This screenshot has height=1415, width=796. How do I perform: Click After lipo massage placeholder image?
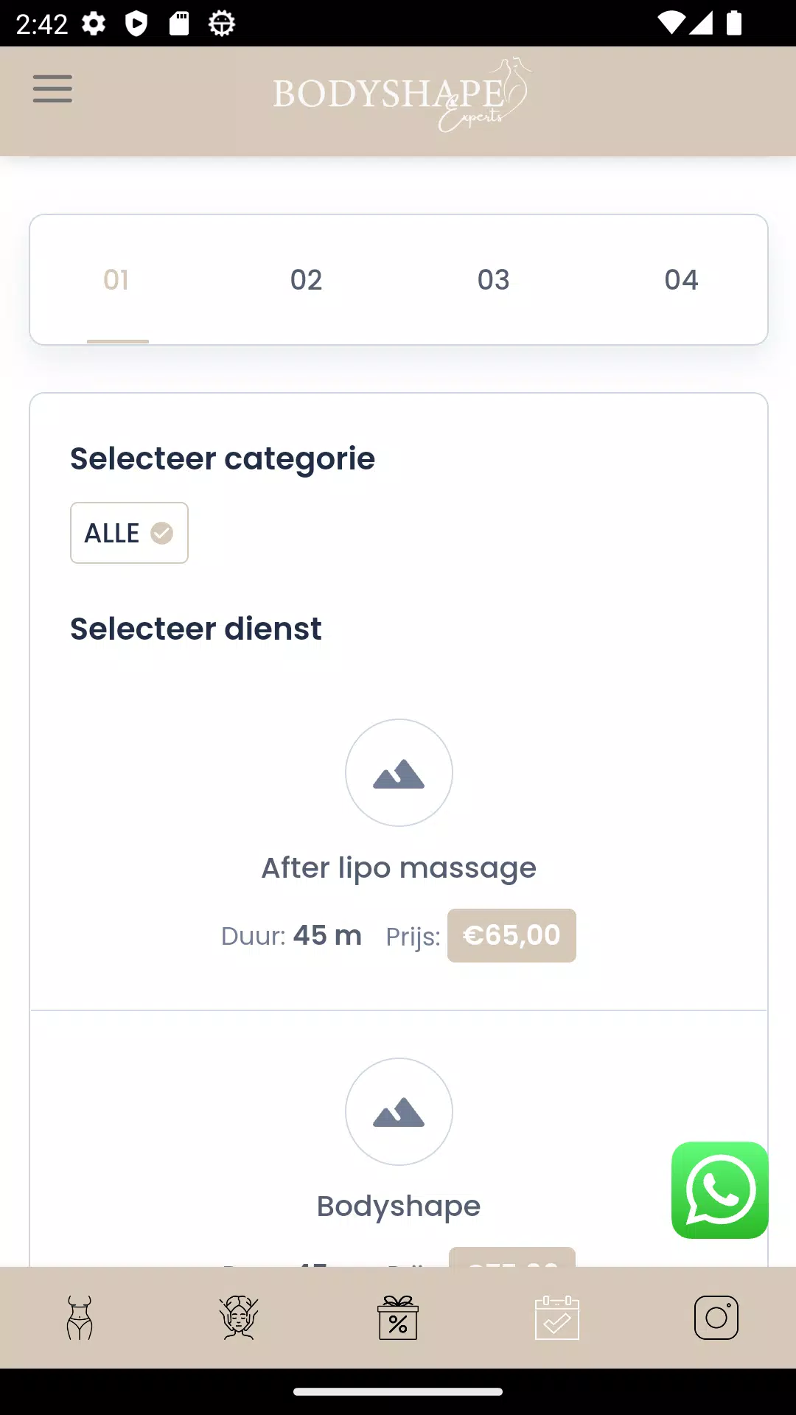click(399, 772)
